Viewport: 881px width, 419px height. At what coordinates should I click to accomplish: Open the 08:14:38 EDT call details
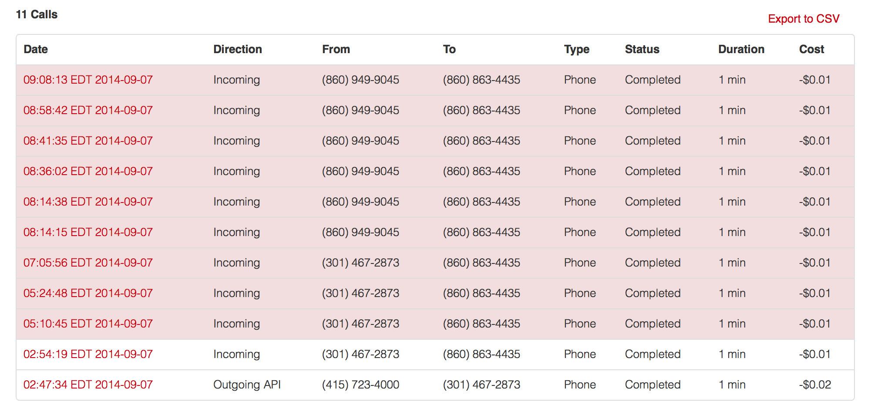88,202
